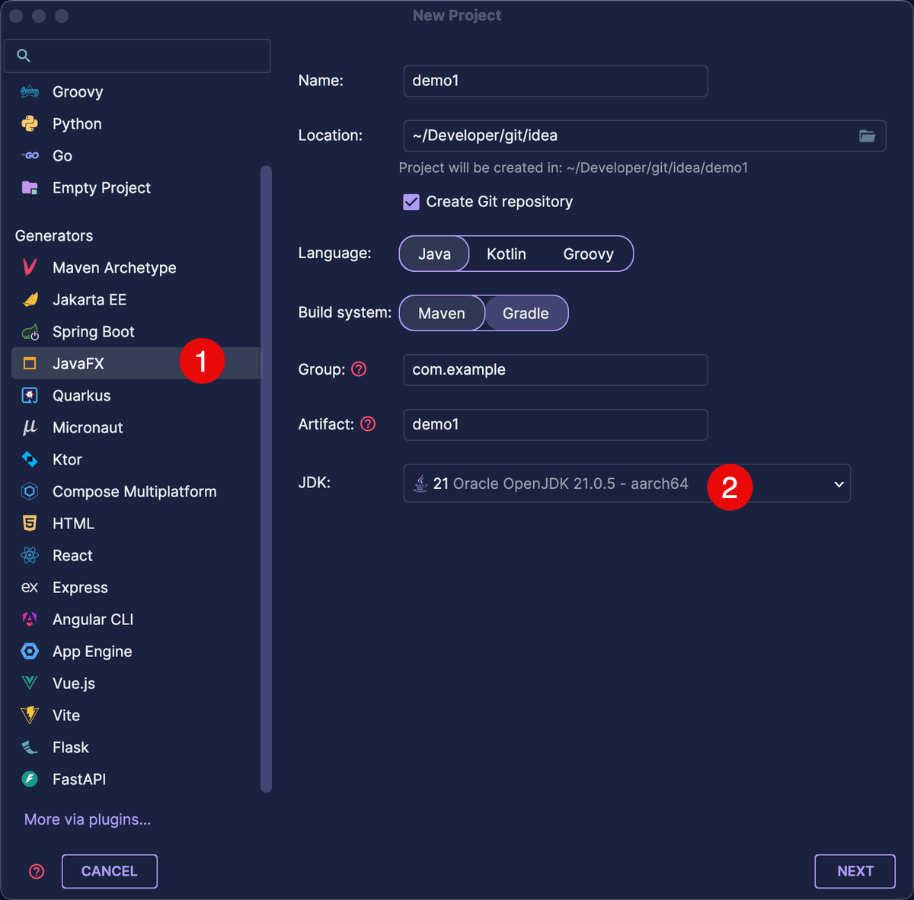The width and height of the screenshot is (914, 900).
Task: Select the Angular CLI generator icon
Action: (x=29, y=619)
